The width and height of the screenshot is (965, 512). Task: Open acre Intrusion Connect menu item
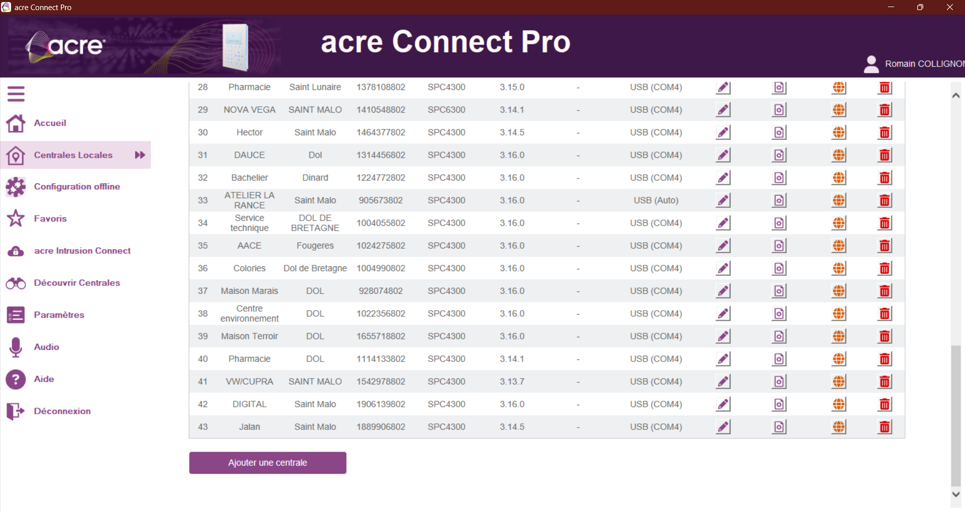click(x=82, y=251)
